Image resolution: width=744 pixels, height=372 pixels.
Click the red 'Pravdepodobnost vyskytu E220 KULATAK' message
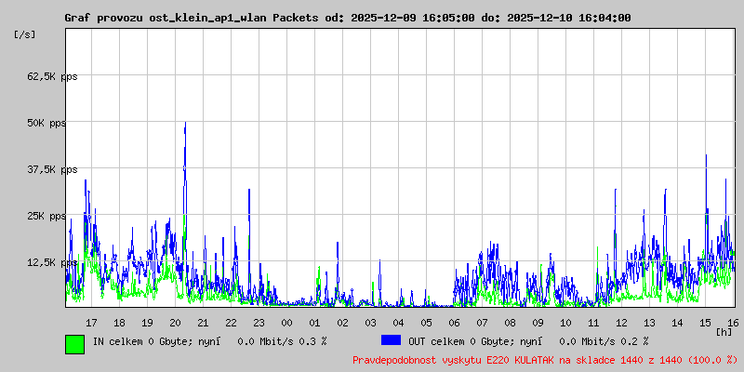545,360
